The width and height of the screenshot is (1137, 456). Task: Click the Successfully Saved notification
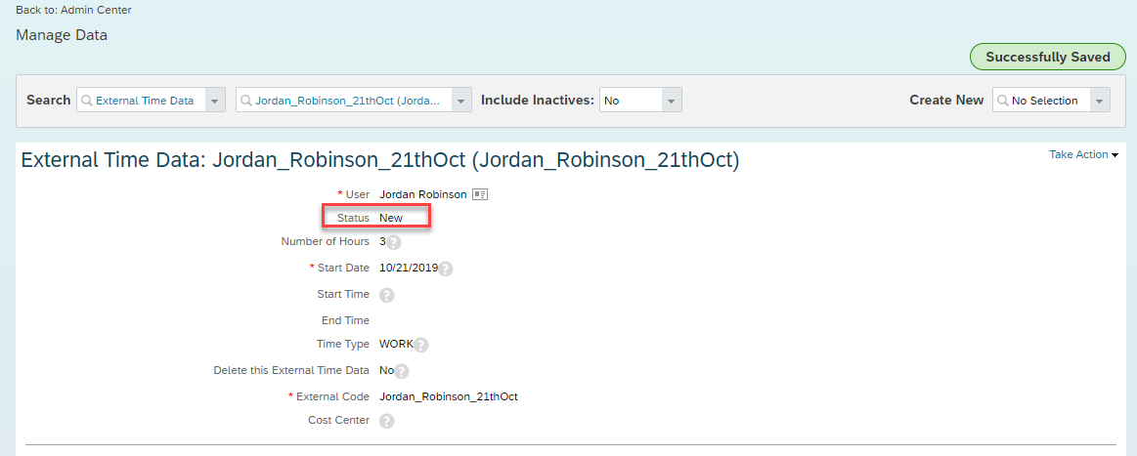(x=1048, y=58)
